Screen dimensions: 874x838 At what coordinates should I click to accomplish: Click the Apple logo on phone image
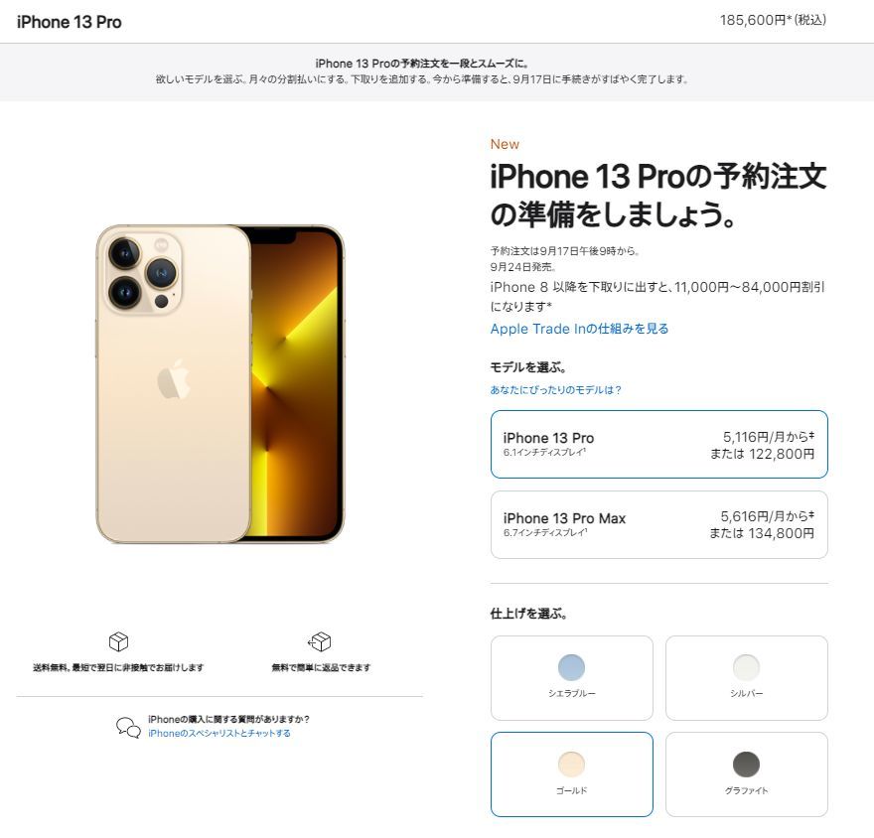[x=174, y=379]
